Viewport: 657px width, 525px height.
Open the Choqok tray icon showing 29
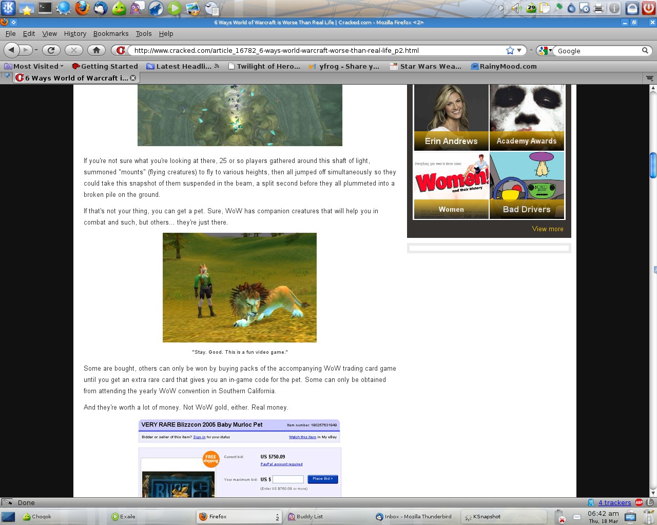pos(531,8)
